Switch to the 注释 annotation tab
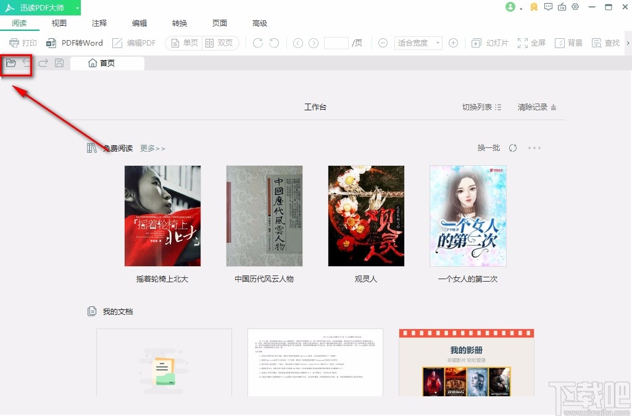Screen dimensions: 632x416 pos(99,23)
